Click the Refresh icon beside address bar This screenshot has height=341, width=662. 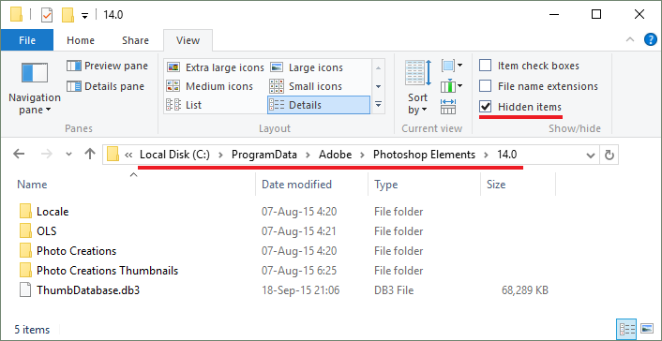[609, 156]
